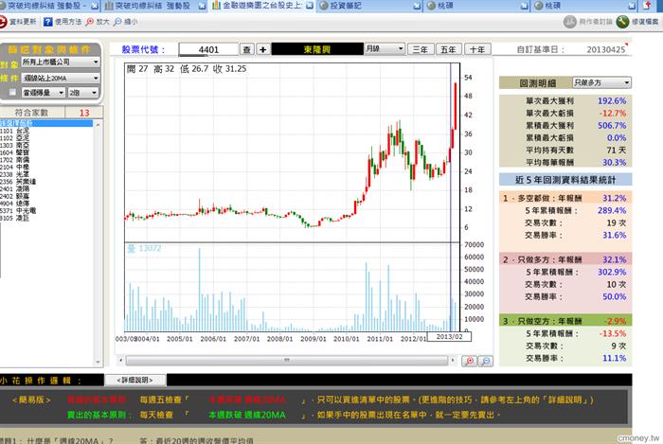The height and width of the screenshot is (444, 663).
Task: Click the 與作者討論 avatar icon
Action: [569, 22]
